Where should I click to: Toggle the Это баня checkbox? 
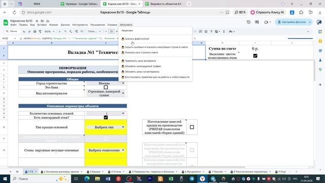[106, 87]
